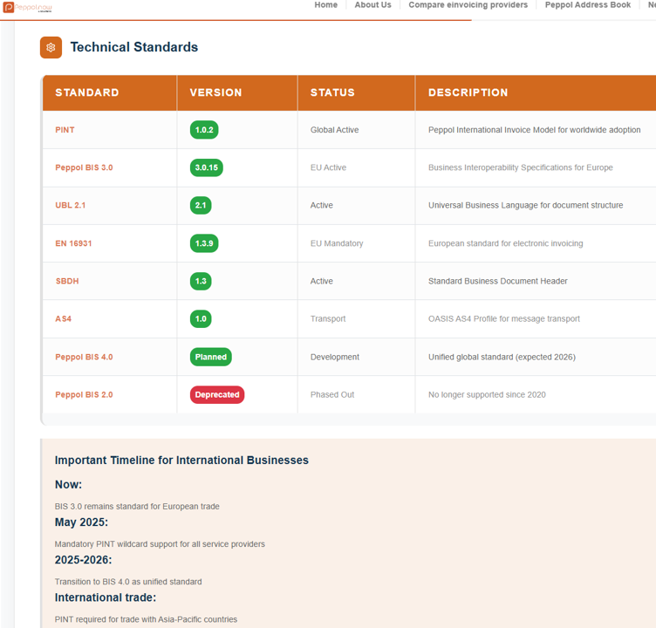Go to the About Us page

tap(372, 5)
